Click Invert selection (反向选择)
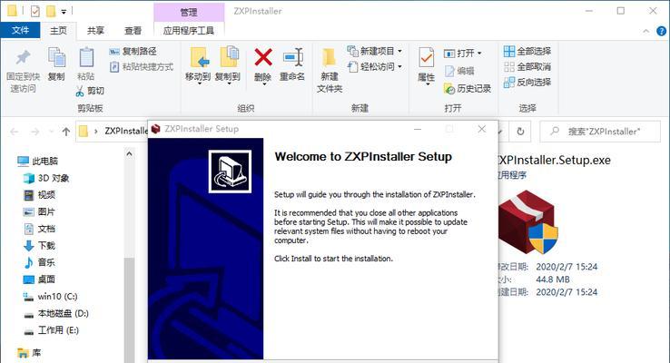The height and width of the screenshot is (363, 670). pos(527,82)
